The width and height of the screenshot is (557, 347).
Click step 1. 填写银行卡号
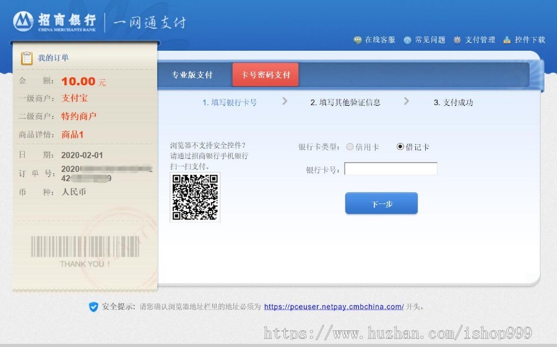point(230,103)
